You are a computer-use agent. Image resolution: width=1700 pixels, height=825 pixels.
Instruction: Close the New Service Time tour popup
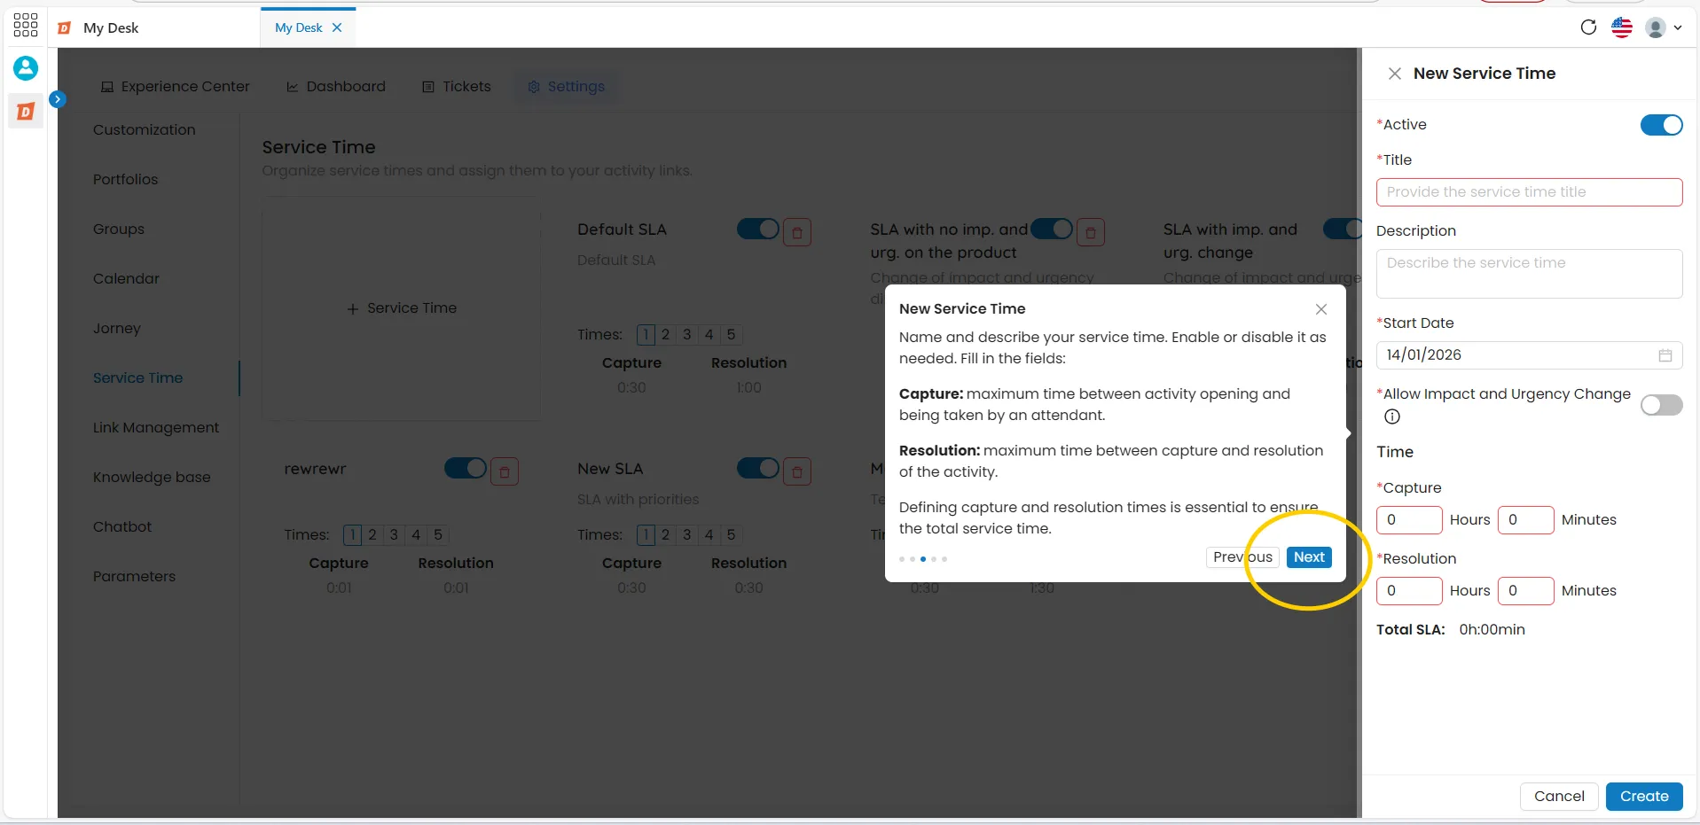(1321, 309)
